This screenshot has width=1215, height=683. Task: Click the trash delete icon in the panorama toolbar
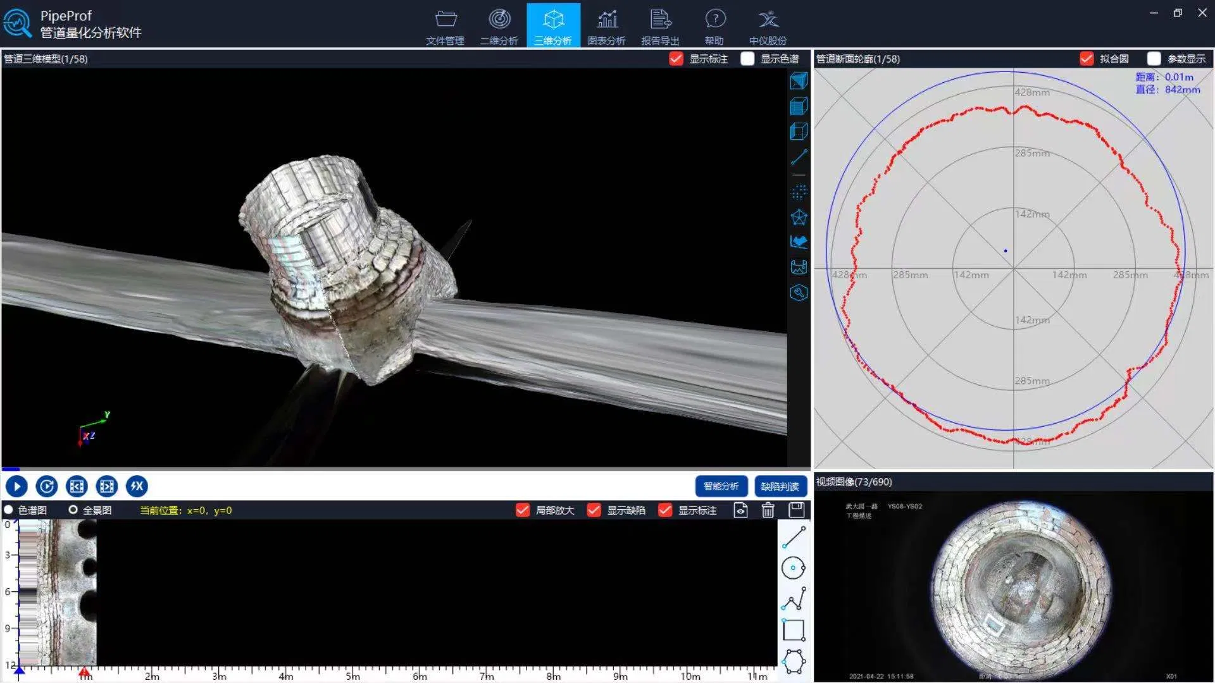(x=768, y=510)
